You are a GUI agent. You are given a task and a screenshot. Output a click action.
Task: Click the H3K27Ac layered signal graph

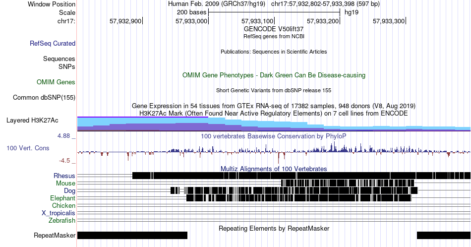pos(274,124)
